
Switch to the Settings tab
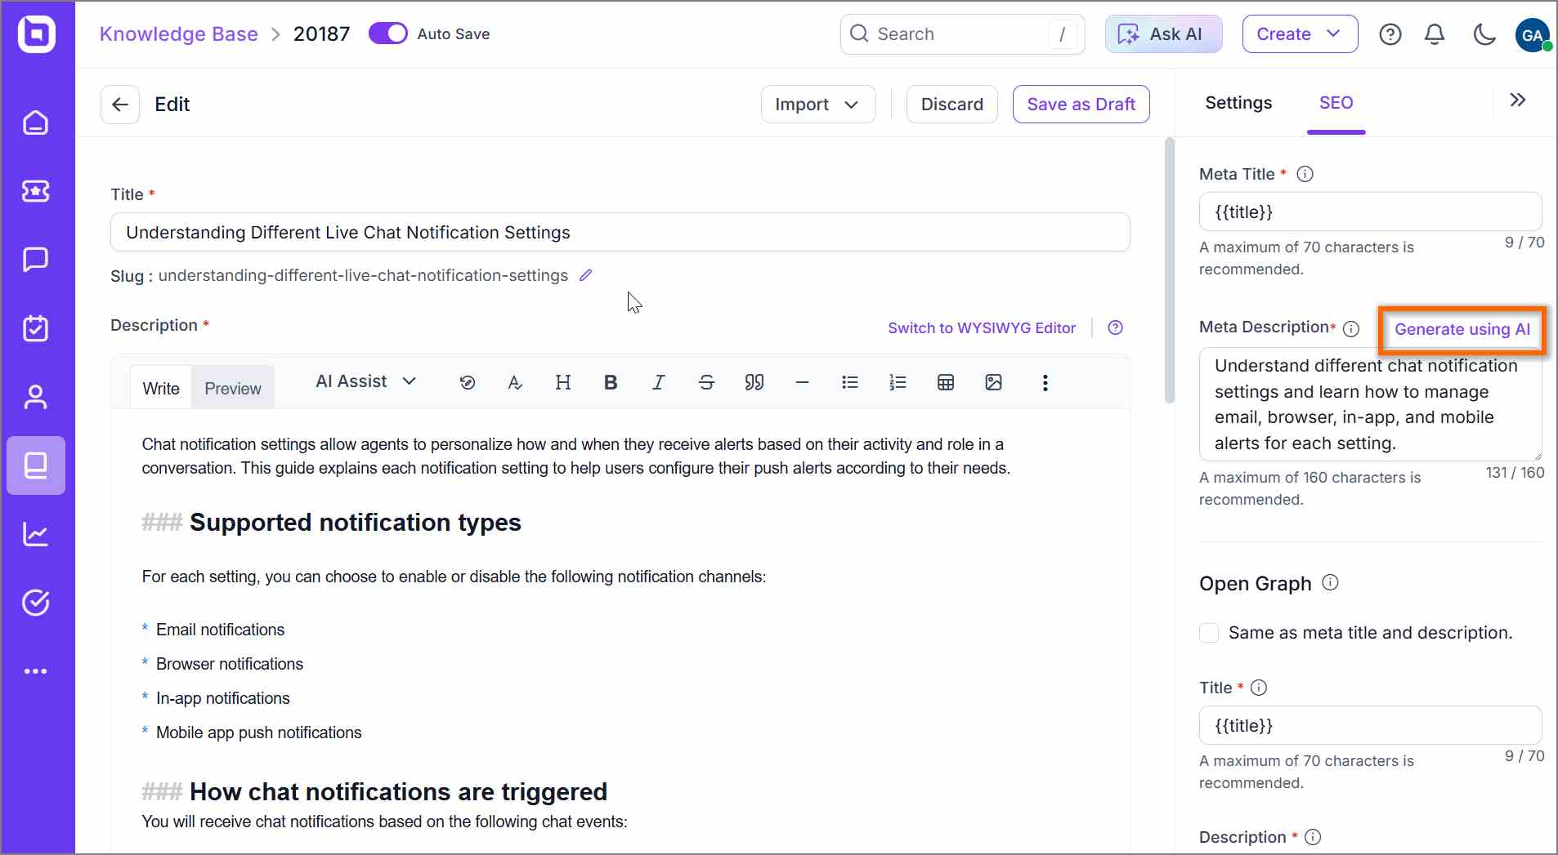click(1238, 103)
